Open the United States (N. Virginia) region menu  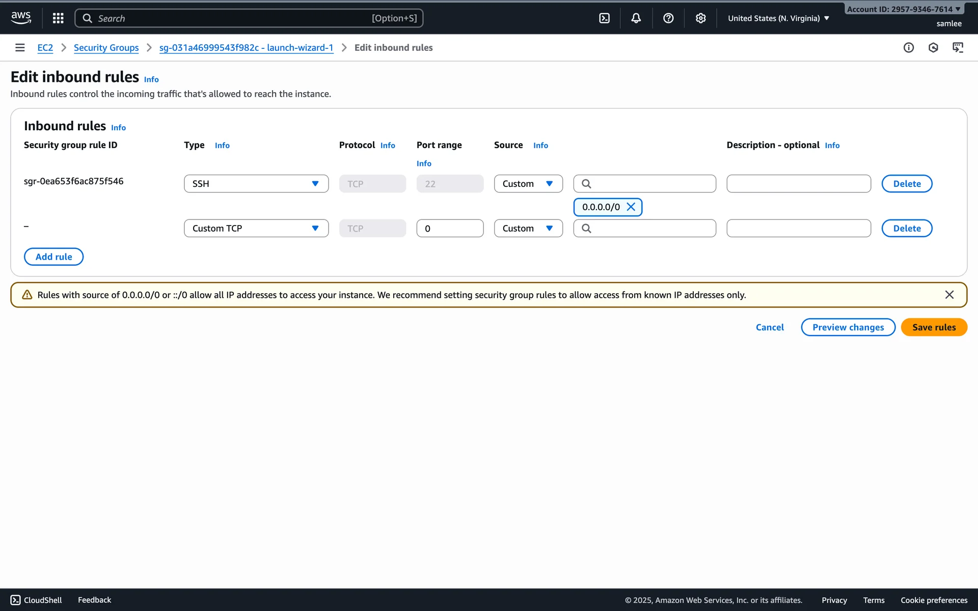tap(778, 18)
